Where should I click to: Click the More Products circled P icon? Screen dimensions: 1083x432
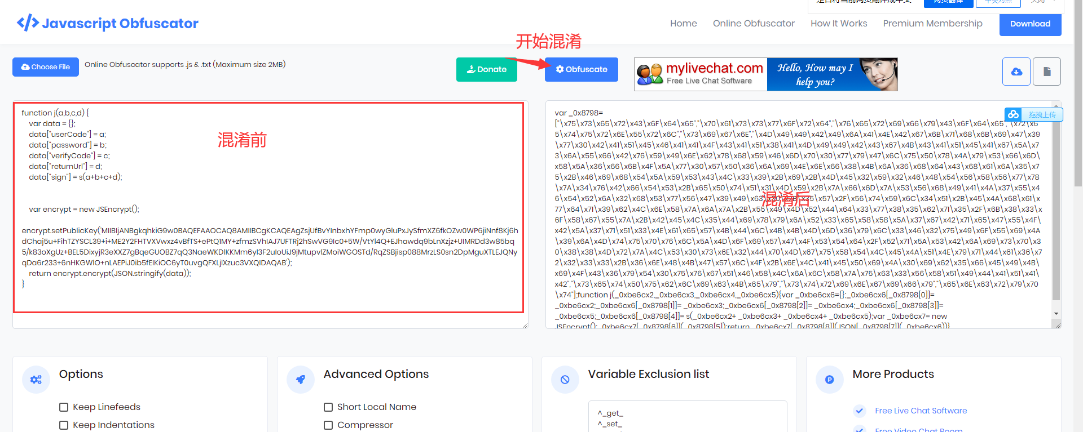click(x=830, y=380)
